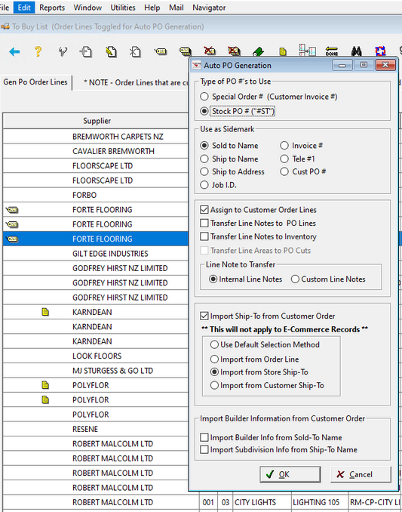Click the gray tool icon next to help

click(63, 51)
